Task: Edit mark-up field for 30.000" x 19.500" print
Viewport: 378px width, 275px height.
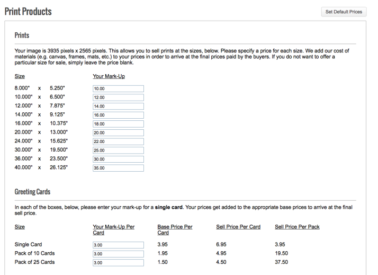Action: 118,150
